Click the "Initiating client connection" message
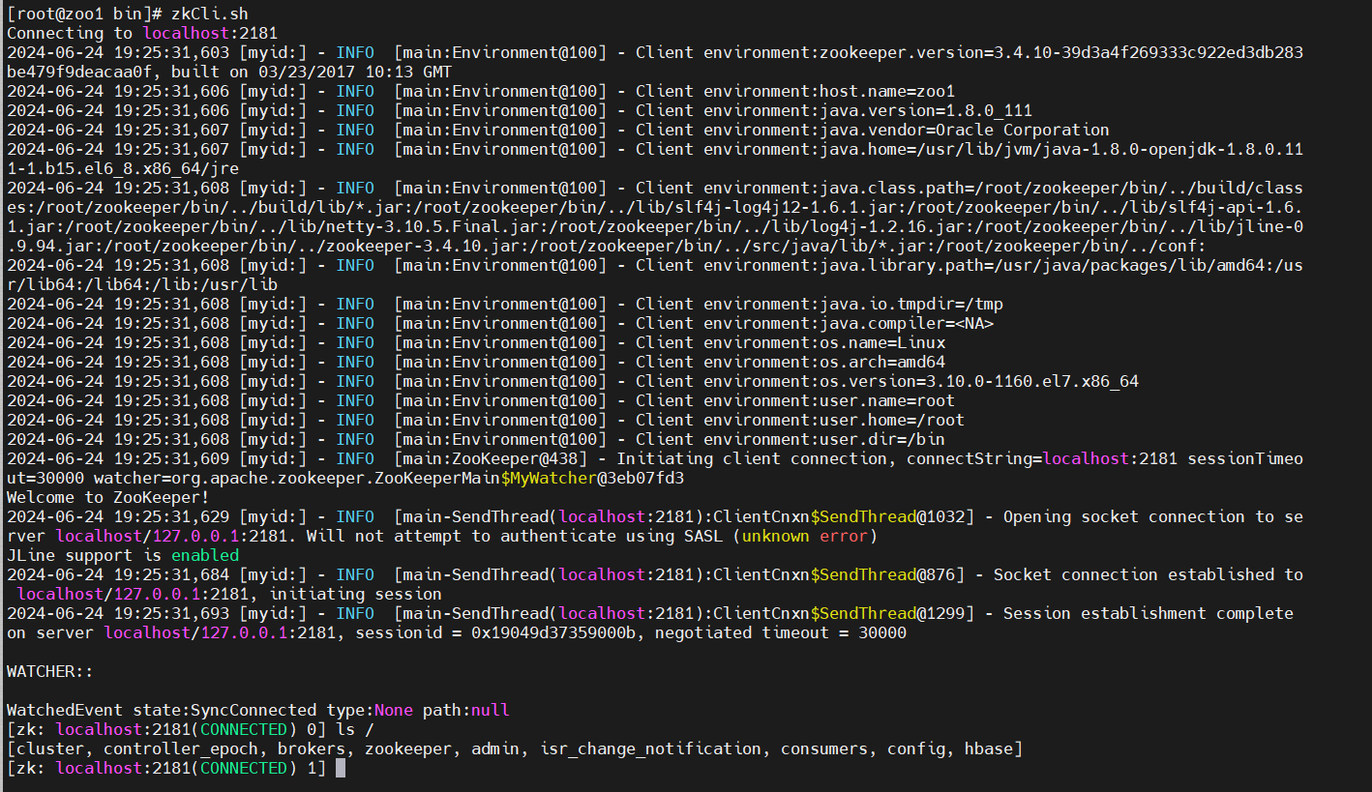The image size is (1372, 792). (757, 458)
